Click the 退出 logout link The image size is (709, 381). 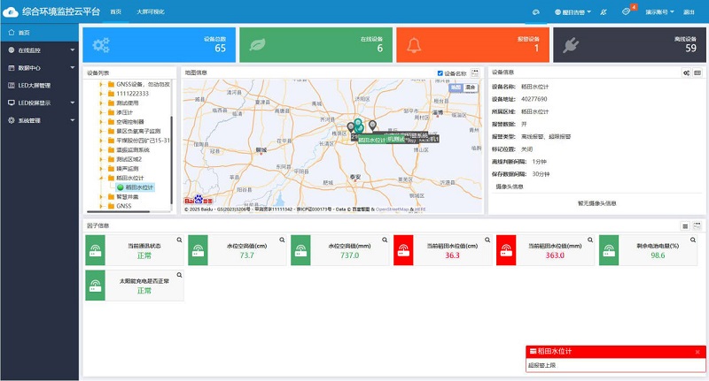click(x=690, y=12)
